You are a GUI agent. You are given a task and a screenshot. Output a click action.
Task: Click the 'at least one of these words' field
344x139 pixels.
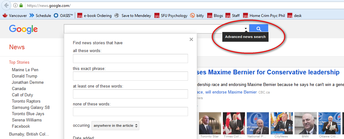[x=130, y=94]
